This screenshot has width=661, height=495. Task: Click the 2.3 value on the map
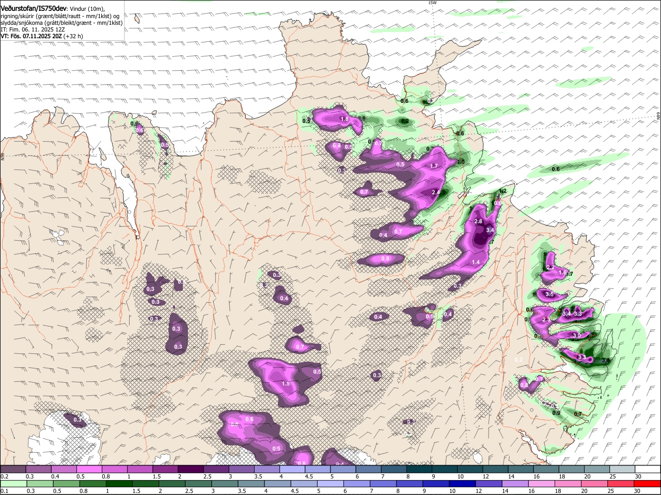pos(547,320)
